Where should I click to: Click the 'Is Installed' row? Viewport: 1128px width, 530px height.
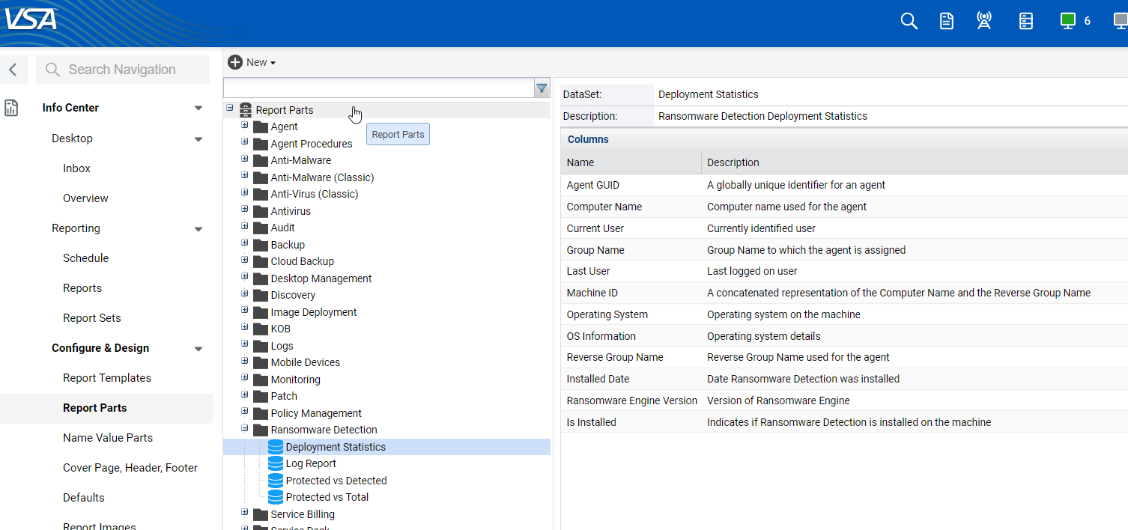pos(844,422)
